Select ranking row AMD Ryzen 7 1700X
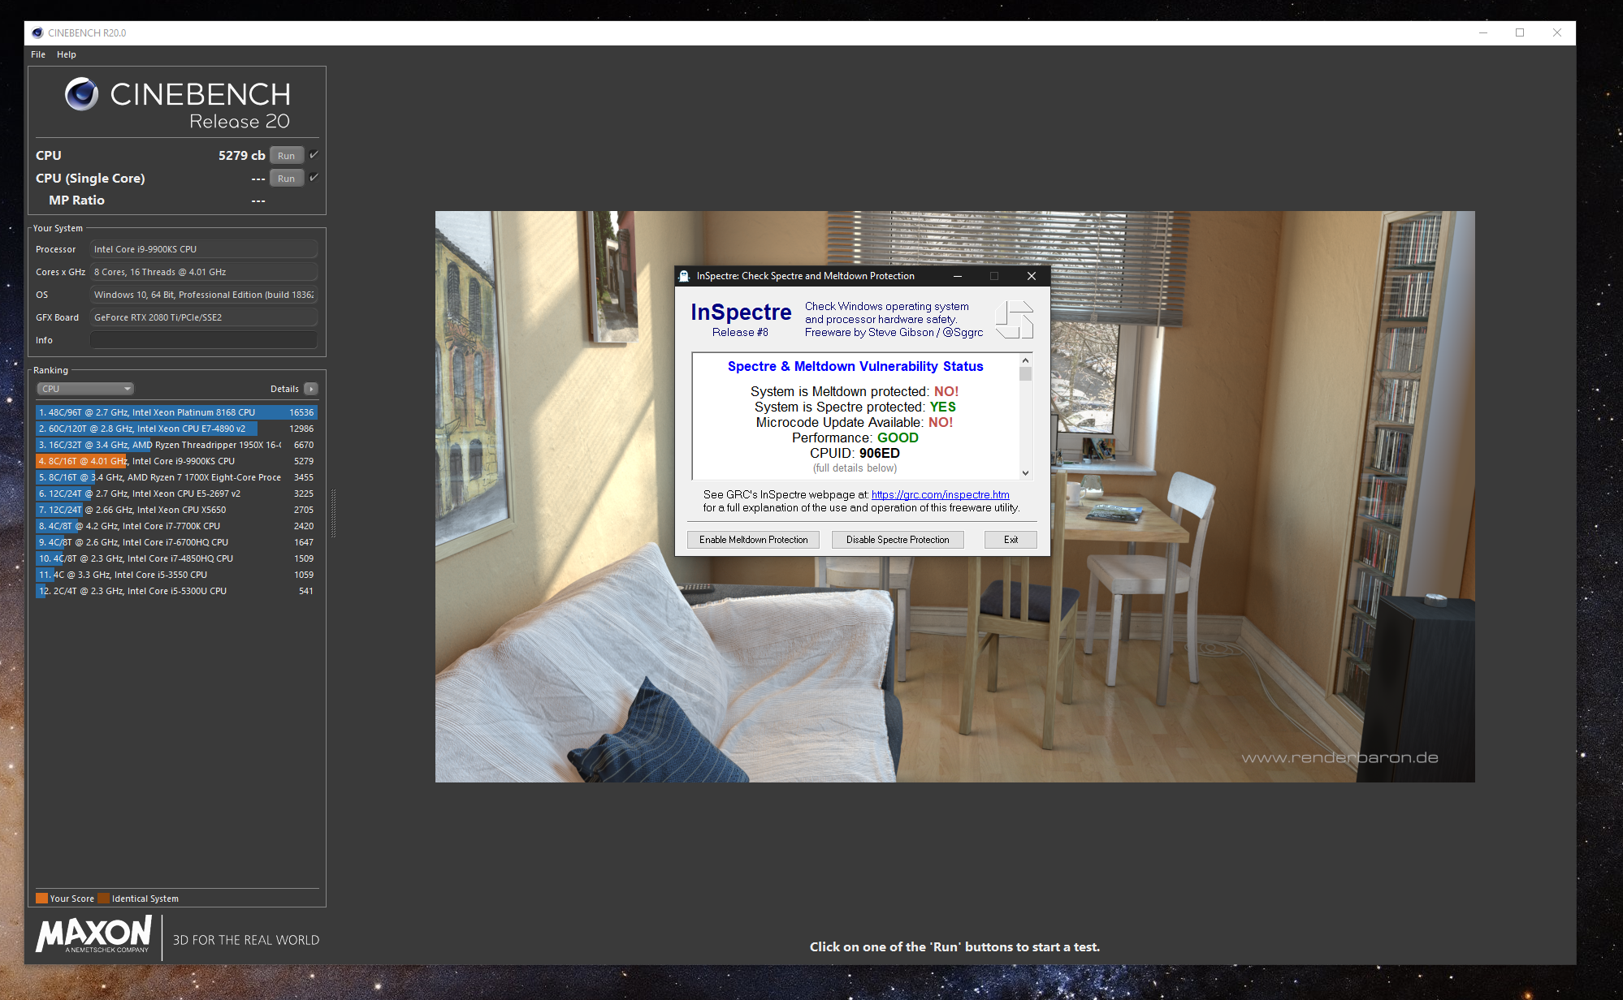1623x1000 pixels. click(x=176, y=477)
